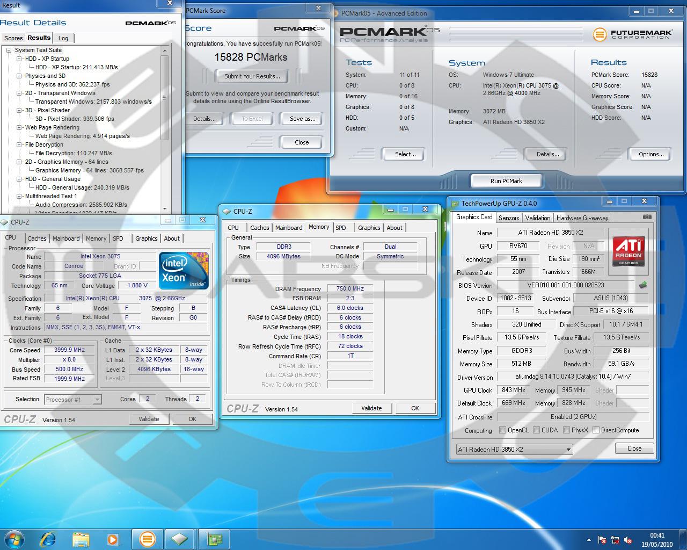Switch to GPU-Z taskbar icon
Image resolution: width=687 pixels, height=550 pixels.
pyautogui.click(x=215, y=539)
